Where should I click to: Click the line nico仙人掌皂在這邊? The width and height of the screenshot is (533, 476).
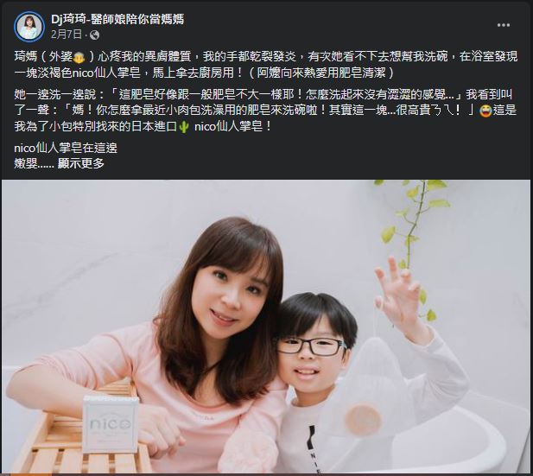(66, 148)
